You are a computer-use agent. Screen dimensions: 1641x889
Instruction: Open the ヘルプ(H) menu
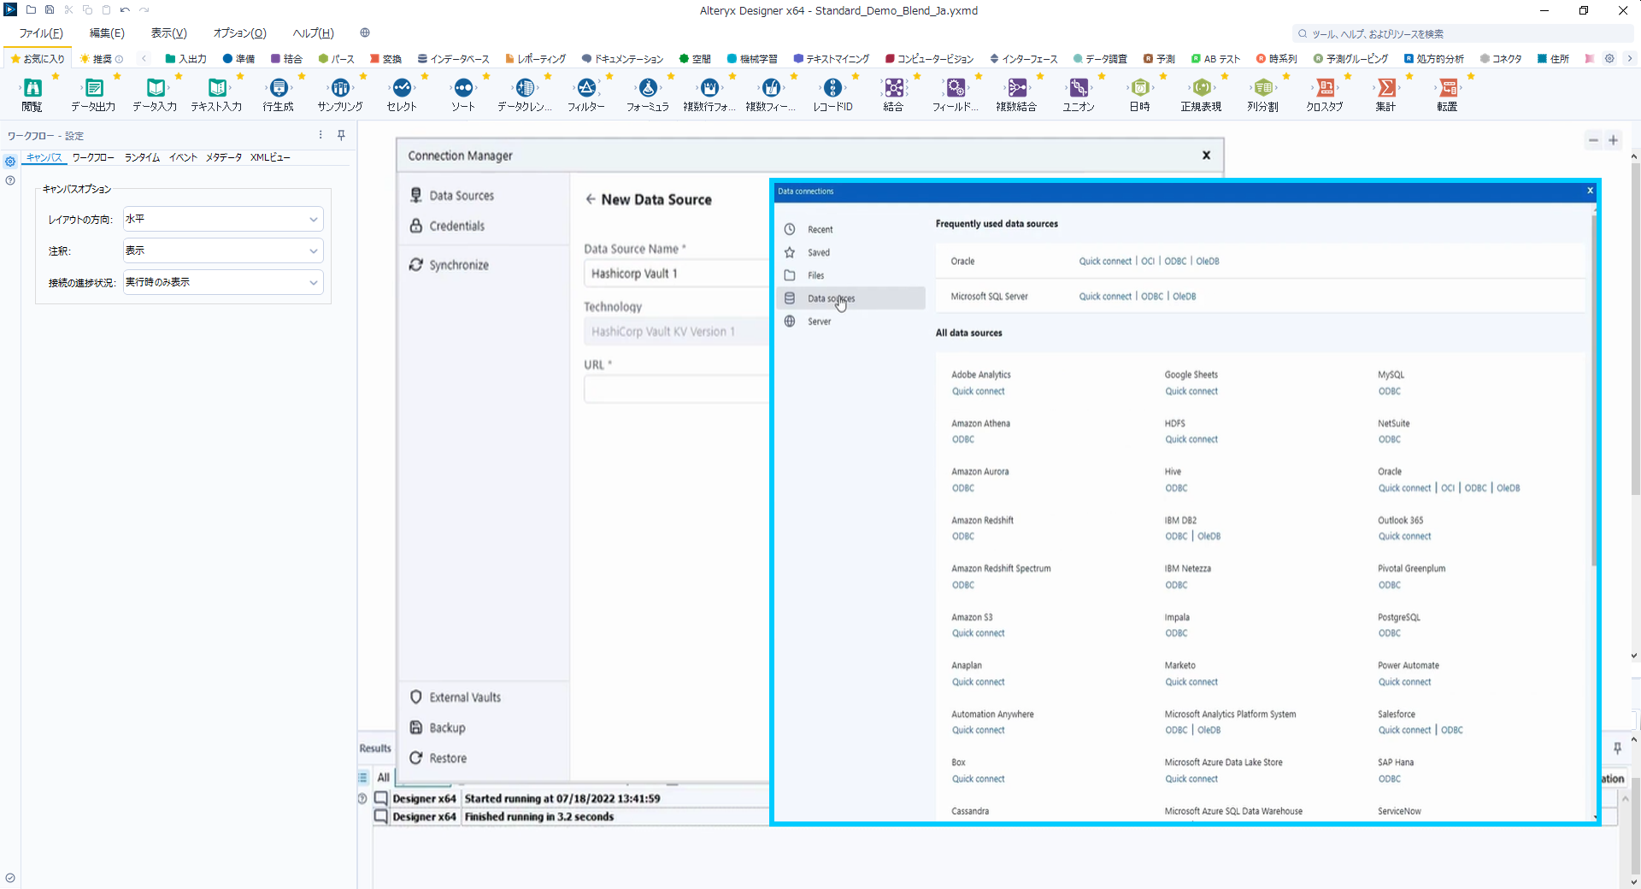pyautogui.click(x=314, y=33)
